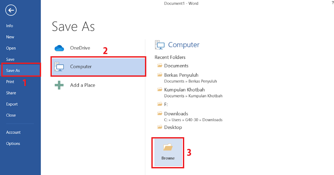Click the folder icon beside Berkas Penyuluh
This screenshot has width=334, height=175.
[160, 75]
